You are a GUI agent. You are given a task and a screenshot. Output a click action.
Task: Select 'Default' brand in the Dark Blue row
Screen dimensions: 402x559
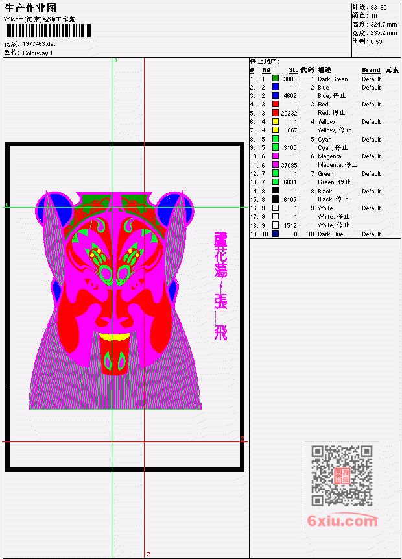coord(372,234)
